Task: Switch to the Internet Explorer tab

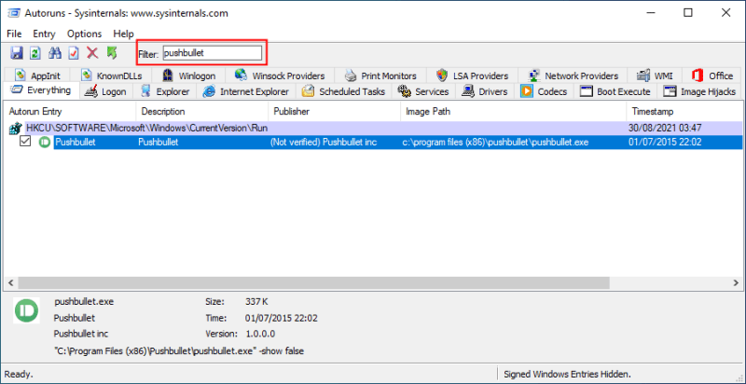Action: coord(246,91)
